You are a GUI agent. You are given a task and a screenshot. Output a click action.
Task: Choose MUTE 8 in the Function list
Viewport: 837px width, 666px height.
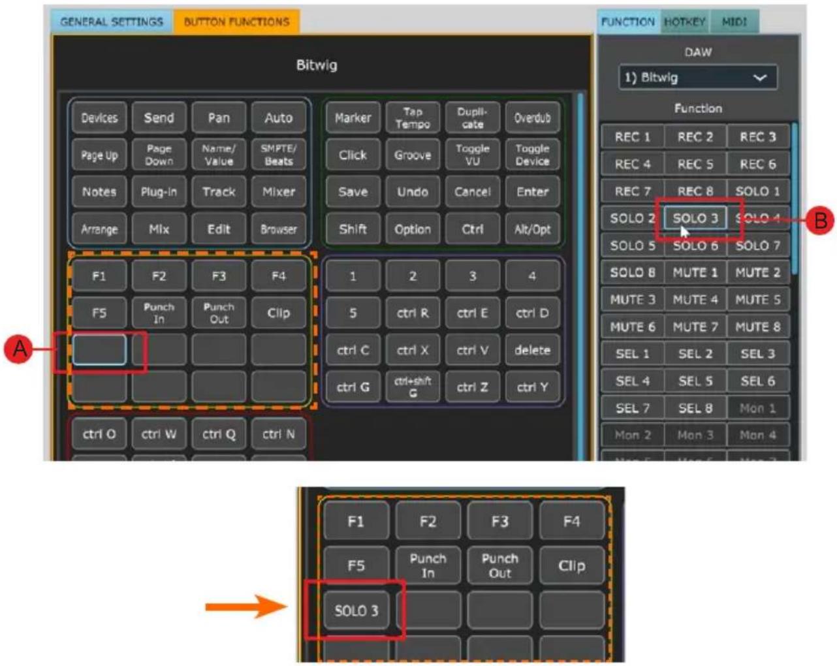tap(758, 326)
